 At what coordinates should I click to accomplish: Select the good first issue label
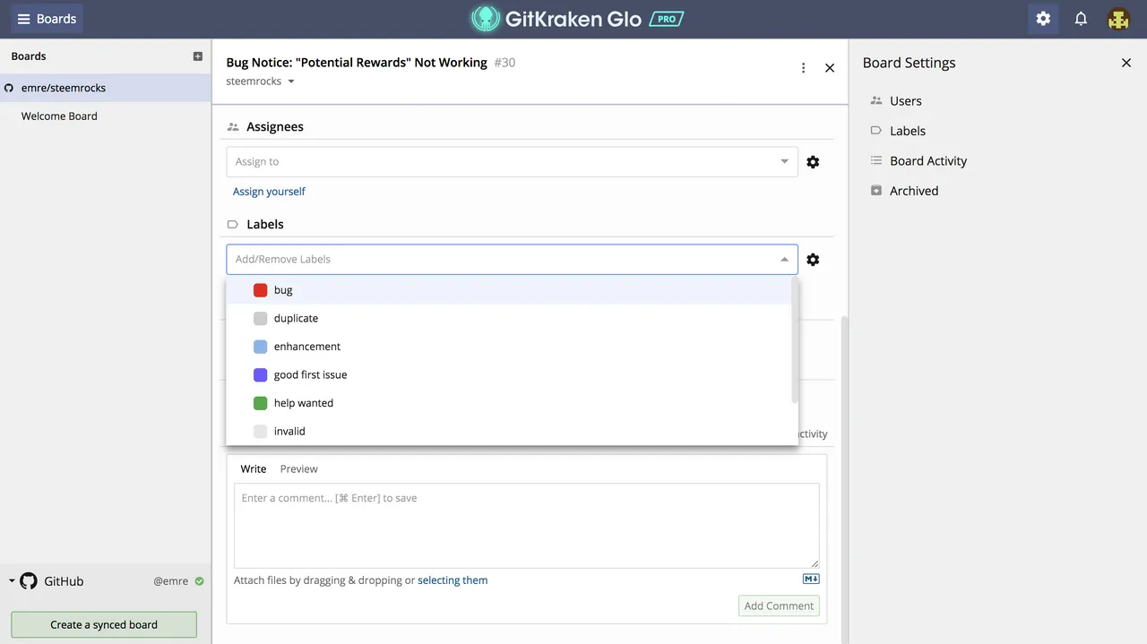[509, 374]
